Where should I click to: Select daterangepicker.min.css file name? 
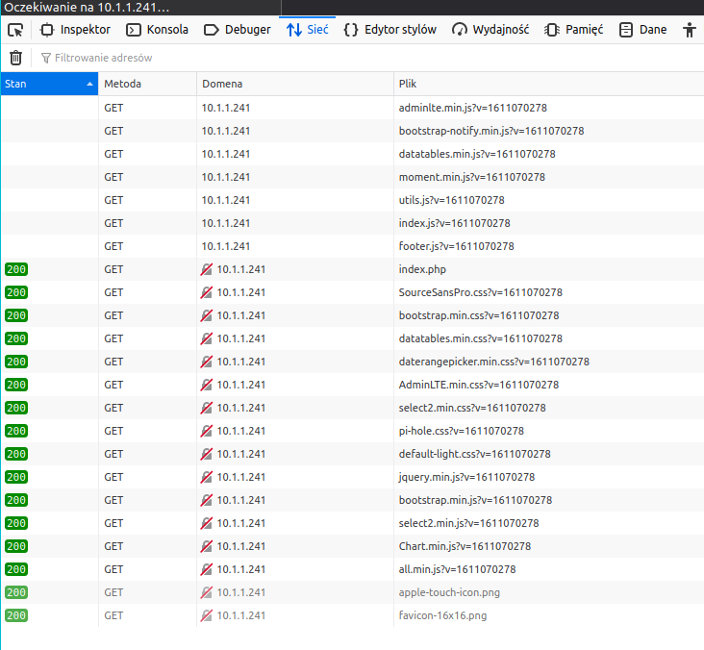point(494,362)
